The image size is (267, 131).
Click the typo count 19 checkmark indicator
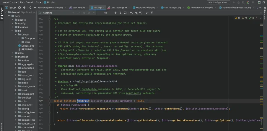coord(251,18)
